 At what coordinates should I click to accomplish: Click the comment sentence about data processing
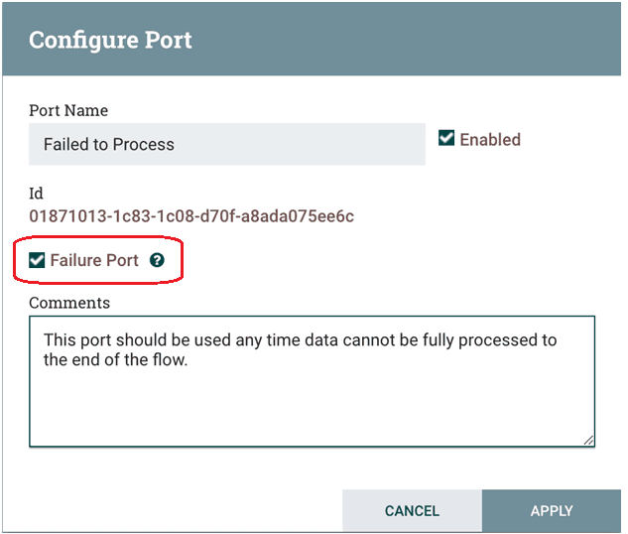tap(300, 349)
